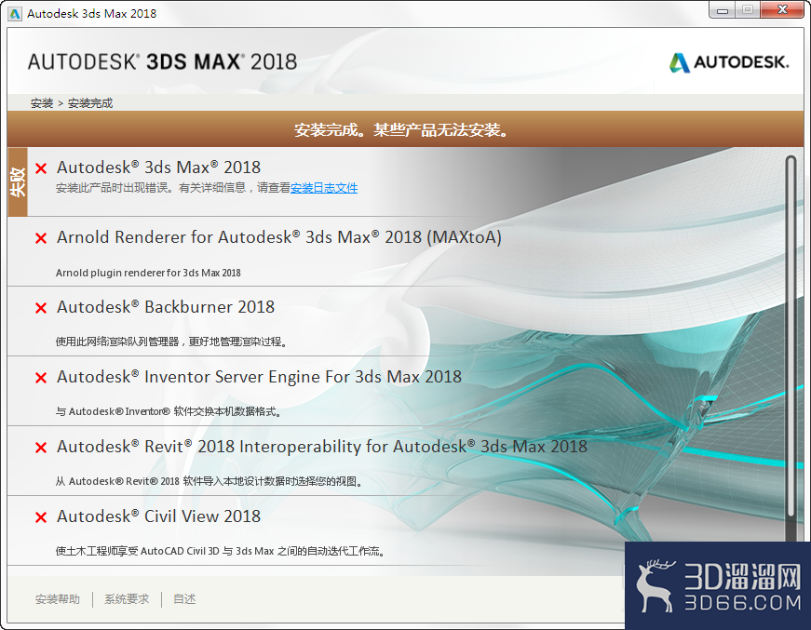This screenshot has height=630, width=811.
Task: Click the Arnold plugin renderer description text
Action: [148, 273]
